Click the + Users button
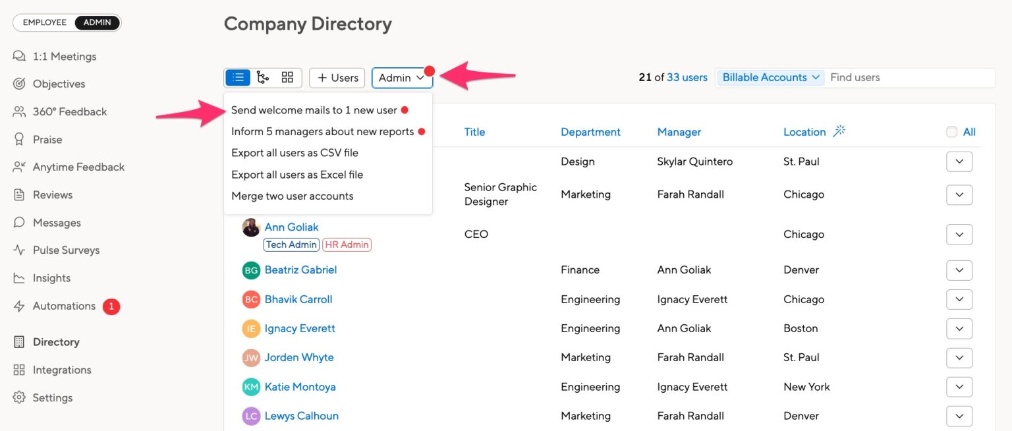The image size is (1012, 431). coord(337,77)
